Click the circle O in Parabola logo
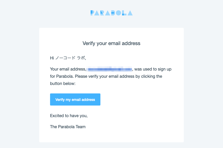The image size is (223, 148). 118,13
